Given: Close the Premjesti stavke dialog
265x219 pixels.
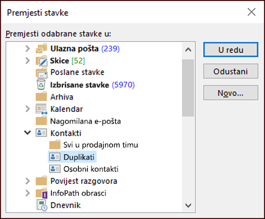Looking at the screenshot, I should click(x=252, y=12).
